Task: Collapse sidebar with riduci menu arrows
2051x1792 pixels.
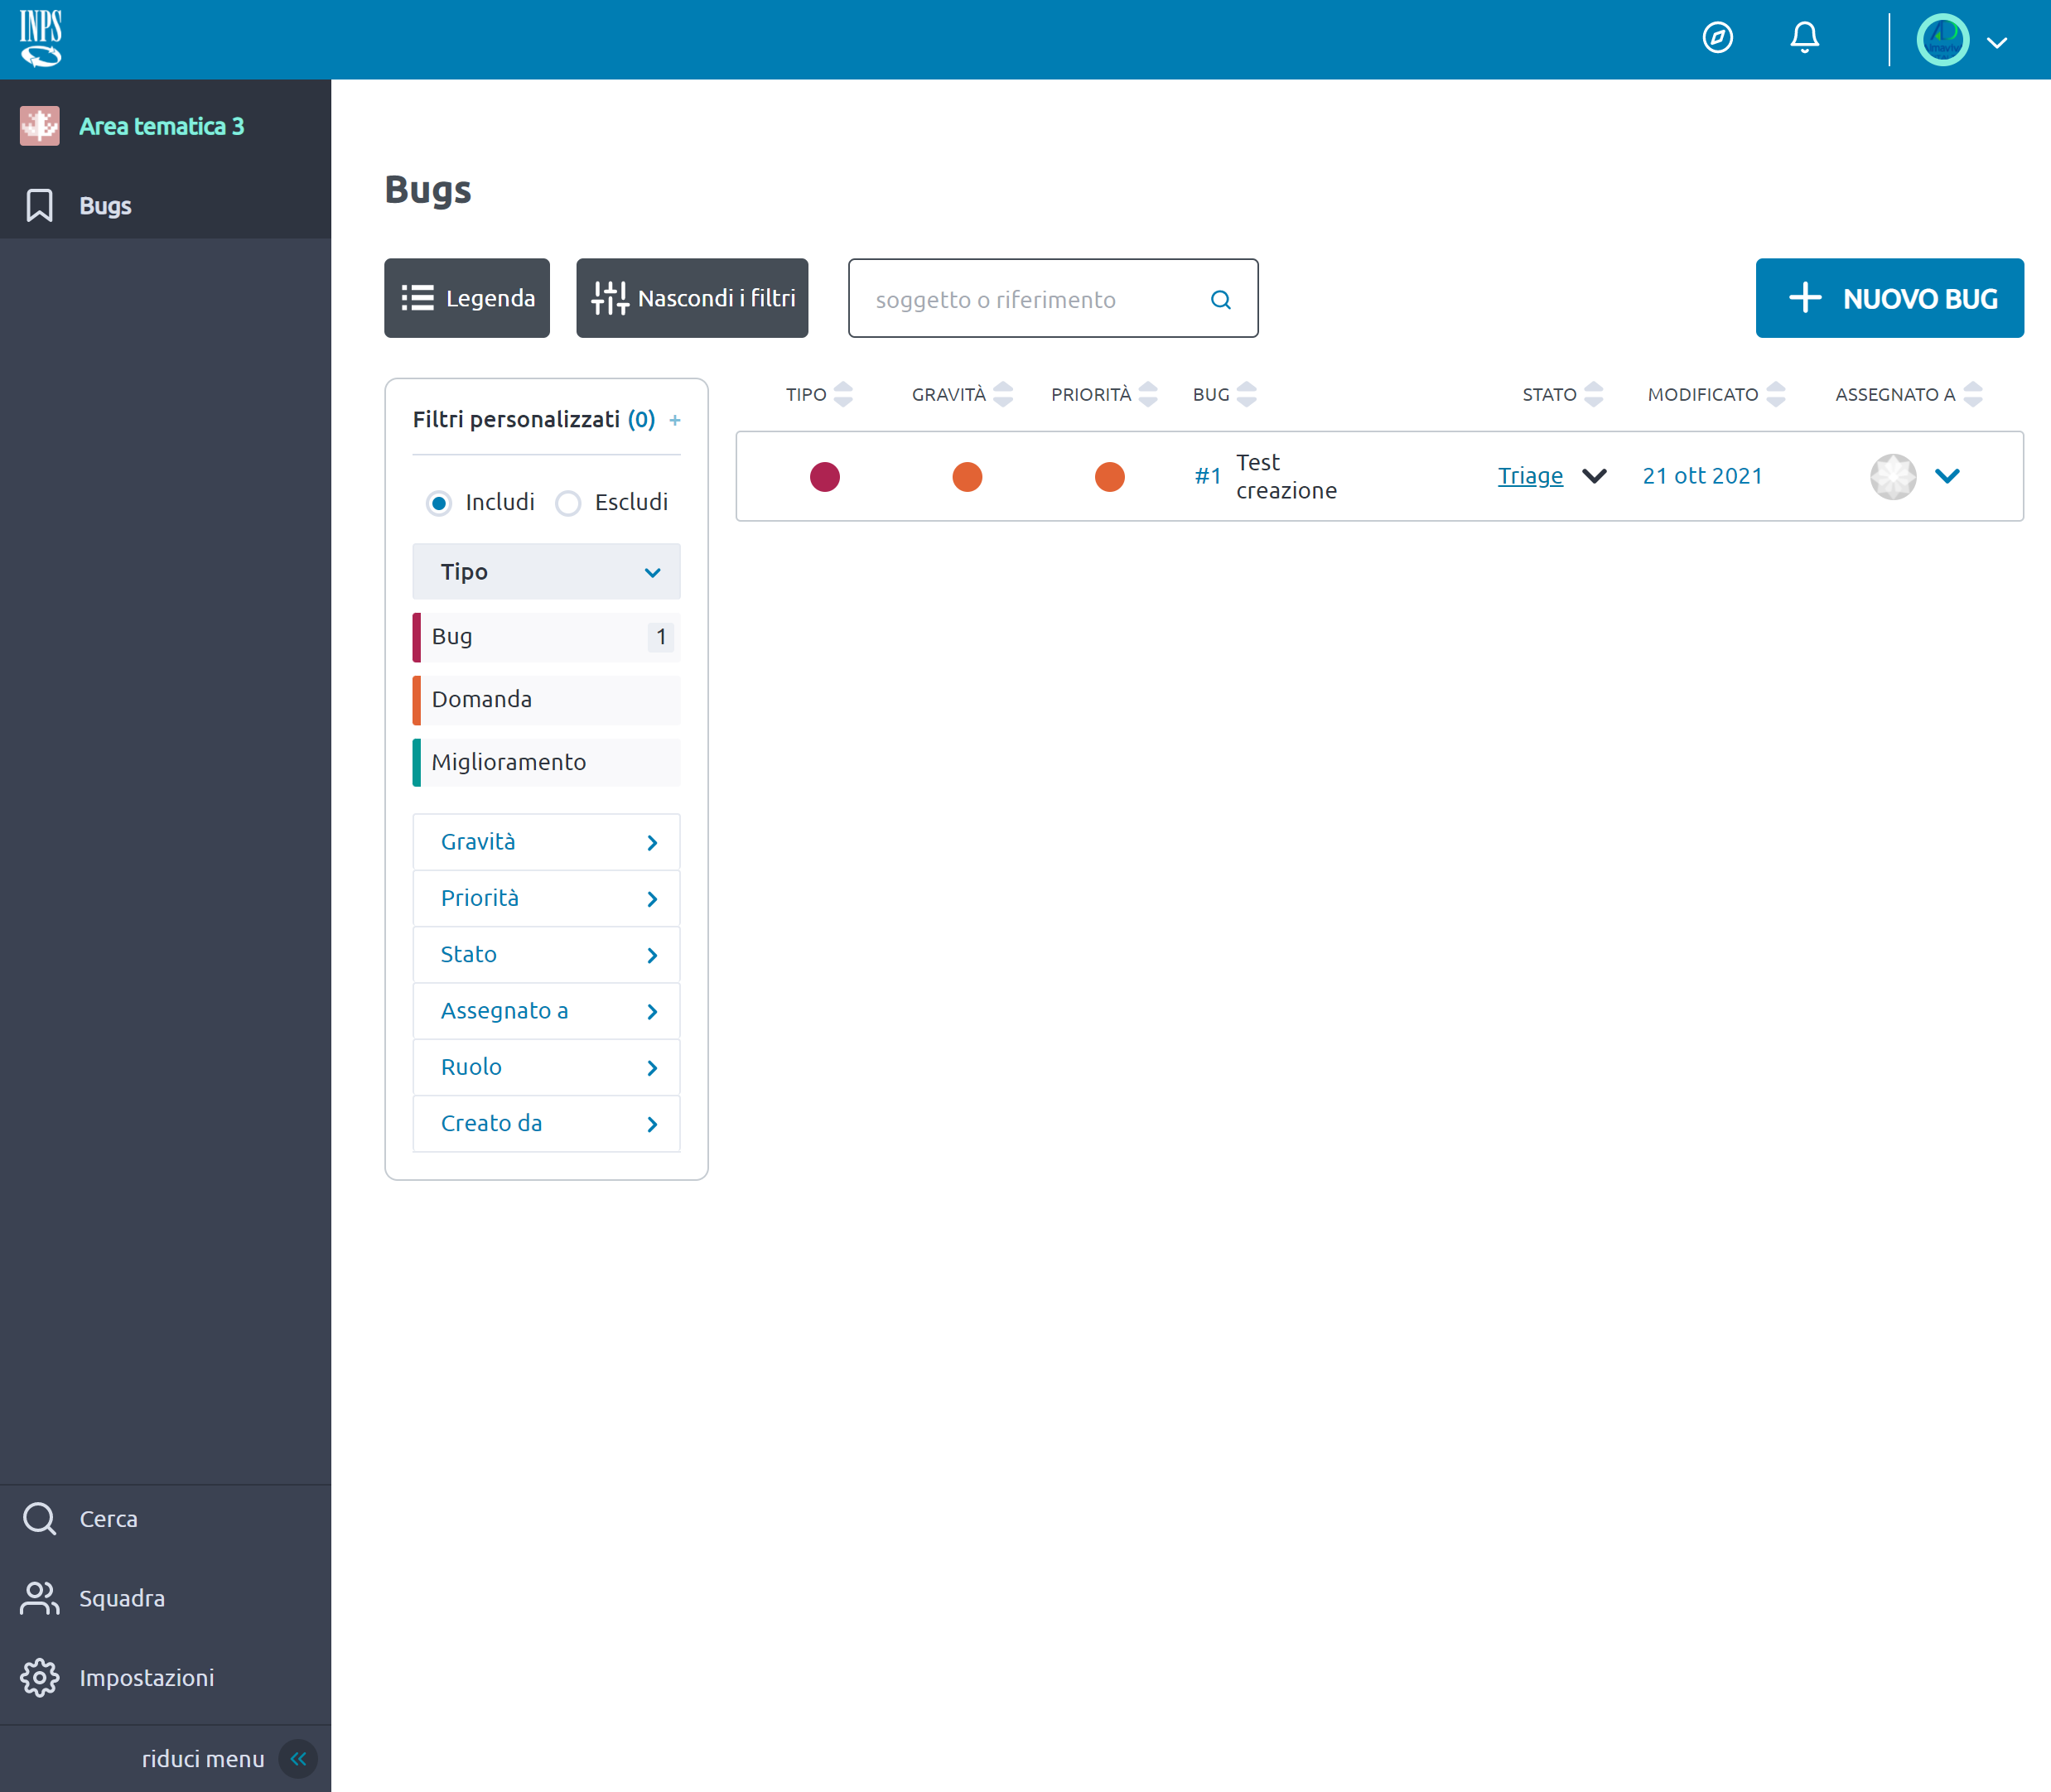Action: pos(298,1758)
